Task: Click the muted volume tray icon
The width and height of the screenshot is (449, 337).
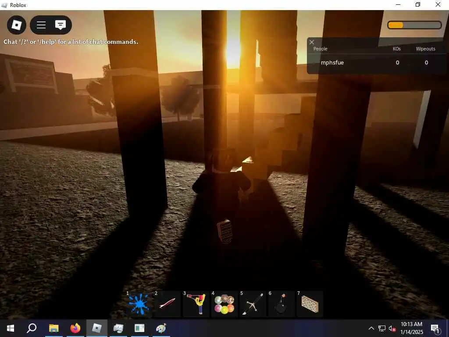Action: [392, 328]
